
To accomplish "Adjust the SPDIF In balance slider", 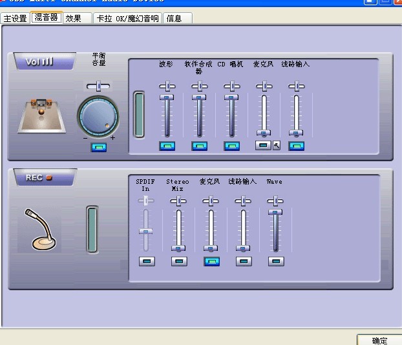I will point(146,201).
